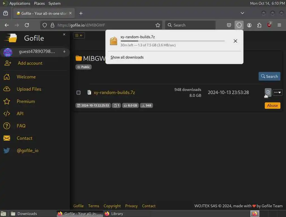
Task: Cancel the xy-random-builds.7z download
Action: pos(235,41)
